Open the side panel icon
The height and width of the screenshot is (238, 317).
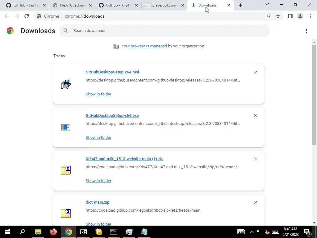click(290, 16)
